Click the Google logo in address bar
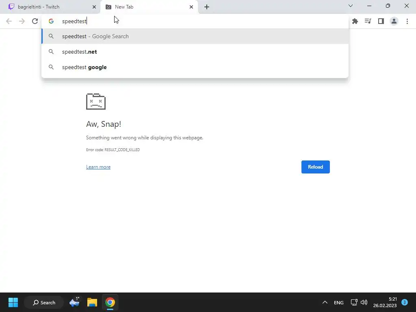Image resolution: width=416 pixels, height=312 pixels. 51,21
